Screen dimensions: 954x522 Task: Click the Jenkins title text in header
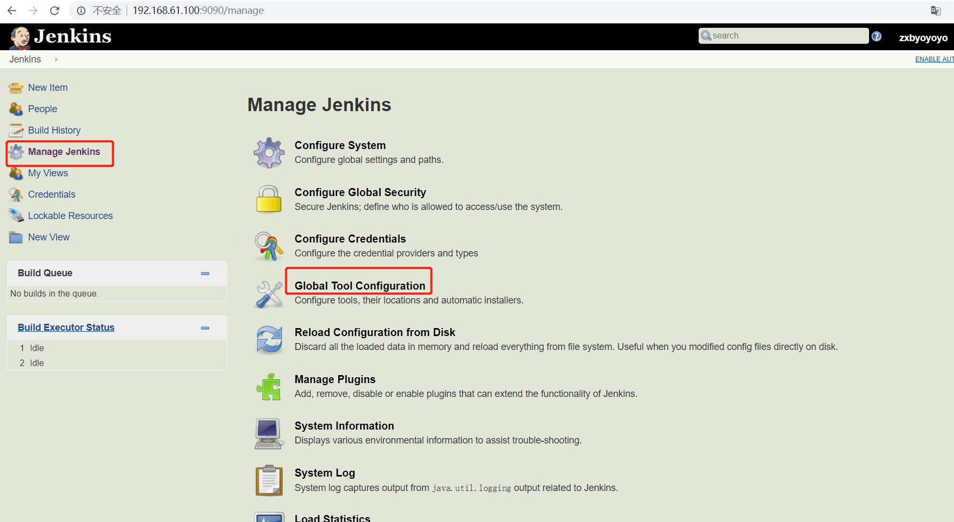[x=73, y=36]
